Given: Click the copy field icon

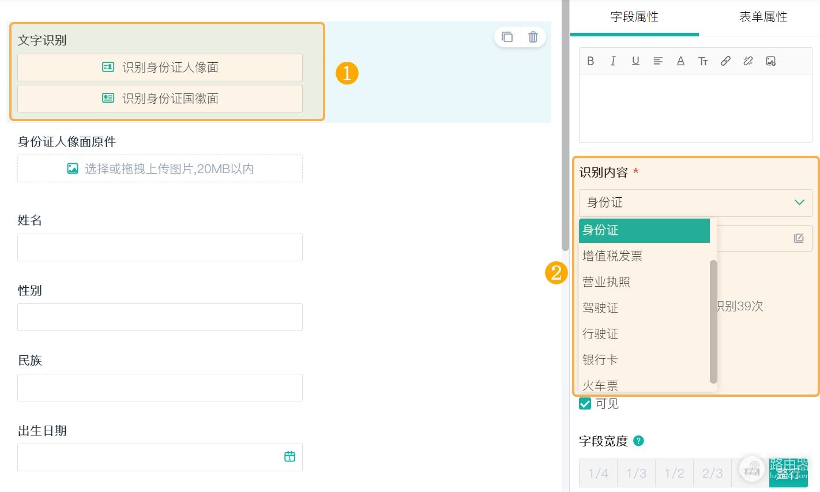Looking at the screenshot, I should point(507,37).
